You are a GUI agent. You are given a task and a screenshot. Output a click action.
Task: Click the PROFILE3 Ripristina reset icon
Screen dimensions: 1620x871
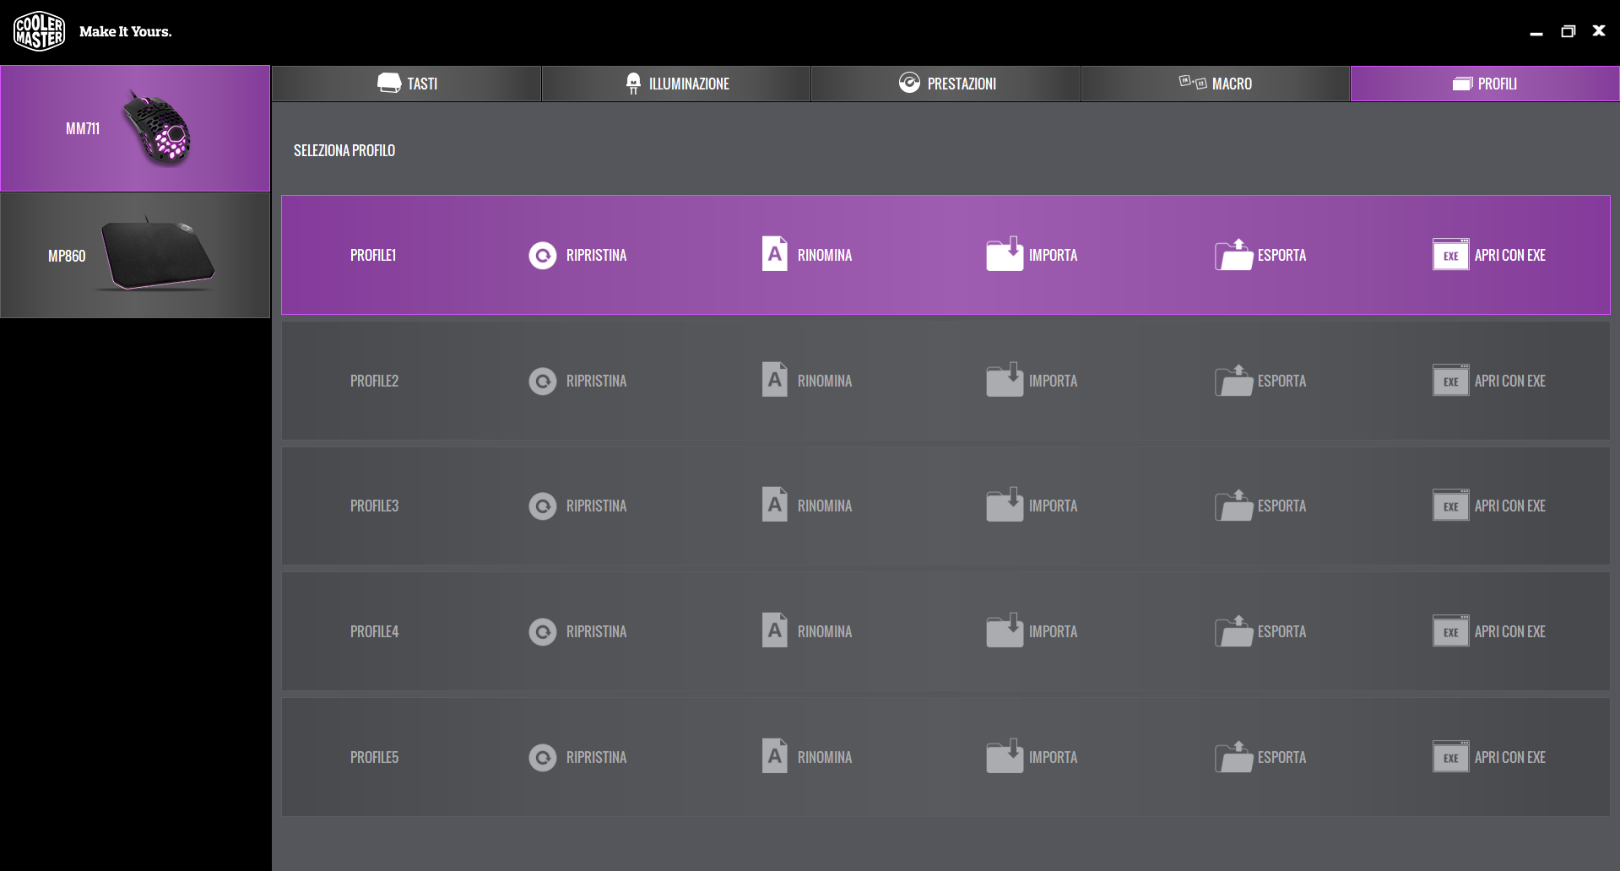[543, 506]
